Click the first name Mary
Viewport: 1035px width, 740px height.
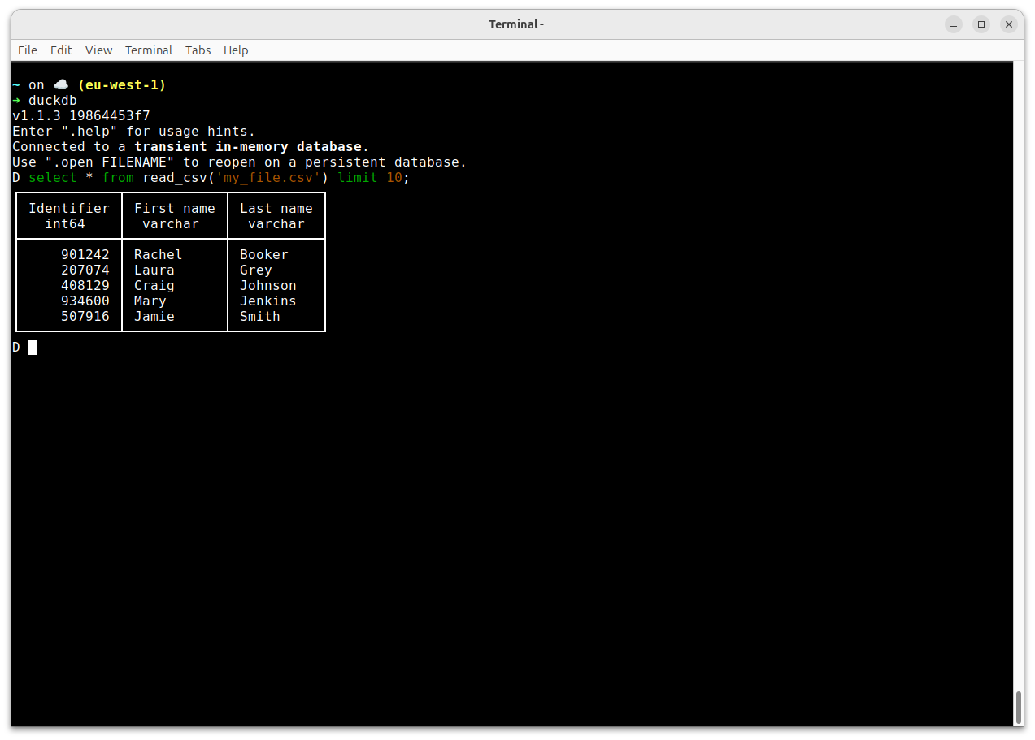click(x=150, y=301)
